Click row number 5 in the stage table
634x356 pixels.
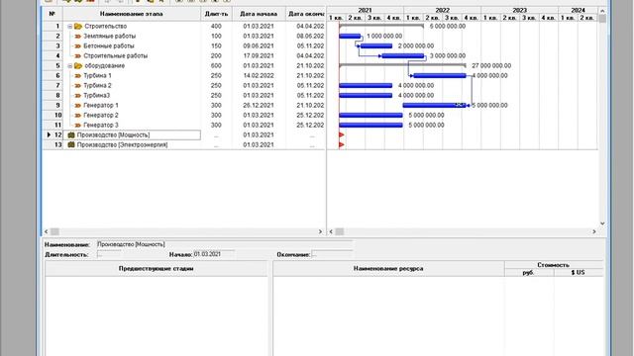[x=57, y=66]
